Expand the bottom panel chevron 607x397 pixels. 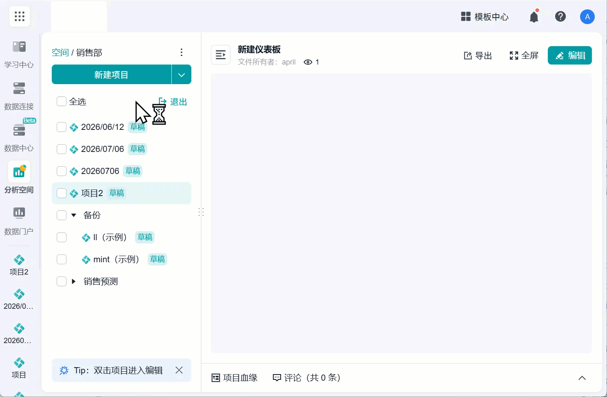pyautogui.click(x=582, y=378)
